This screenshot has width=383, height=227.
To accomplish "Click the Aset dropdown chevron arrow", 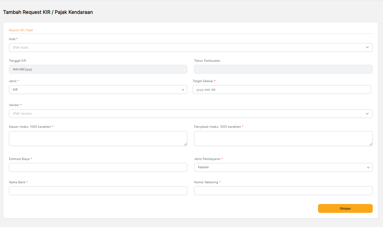I will point(367,48).
